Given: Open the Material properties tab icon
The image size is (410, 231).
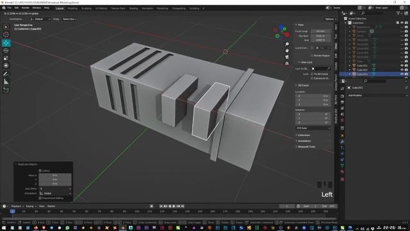Looking at the screenshot, I should [342, 171].
